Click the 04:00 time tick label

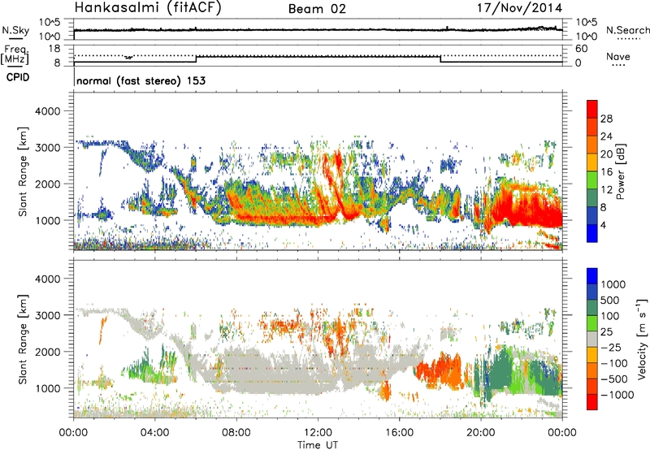(154, 433)
